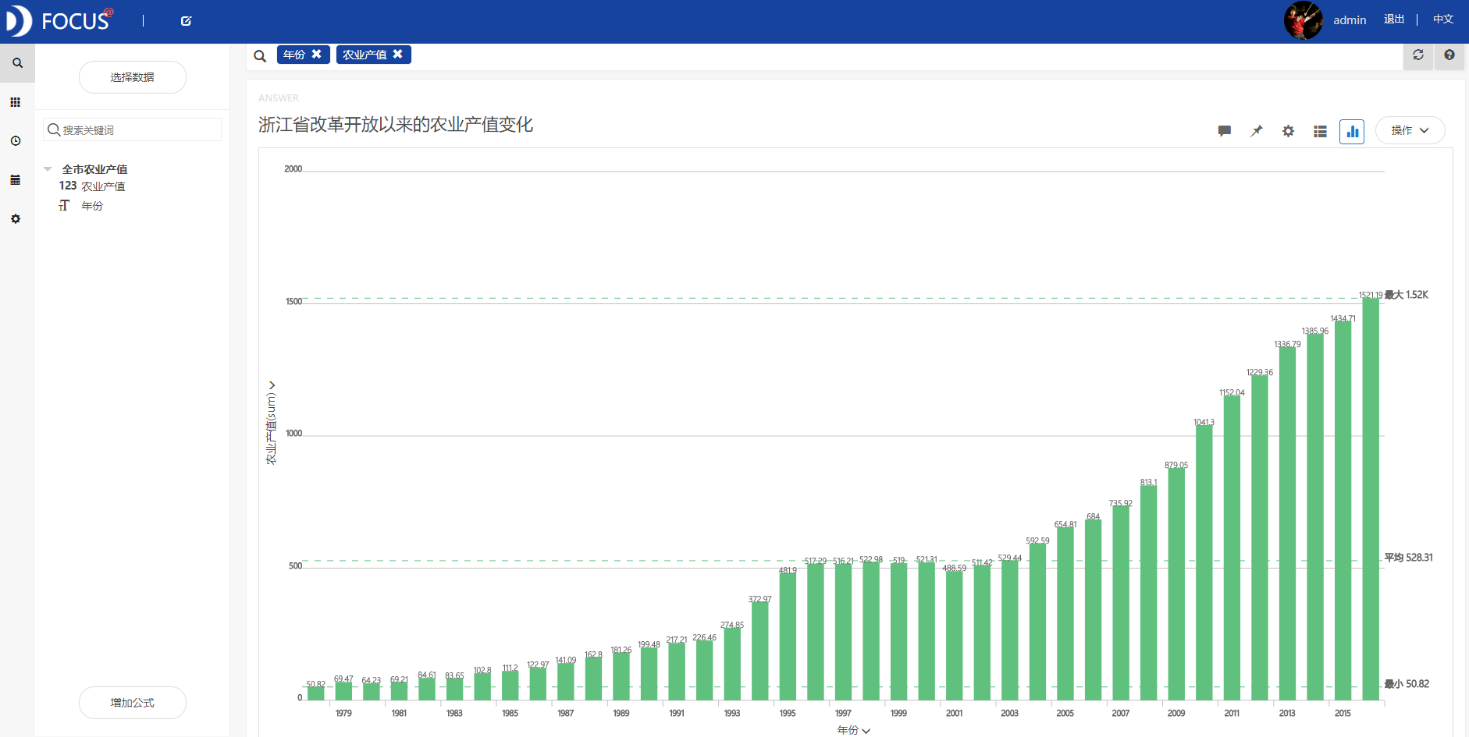The width and height of the screenshot is (1469, 737).
Task: Click 退出 to log out
Action: 1394,19
